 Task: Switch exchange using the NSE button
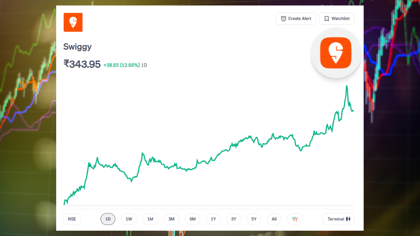[72, 219]
